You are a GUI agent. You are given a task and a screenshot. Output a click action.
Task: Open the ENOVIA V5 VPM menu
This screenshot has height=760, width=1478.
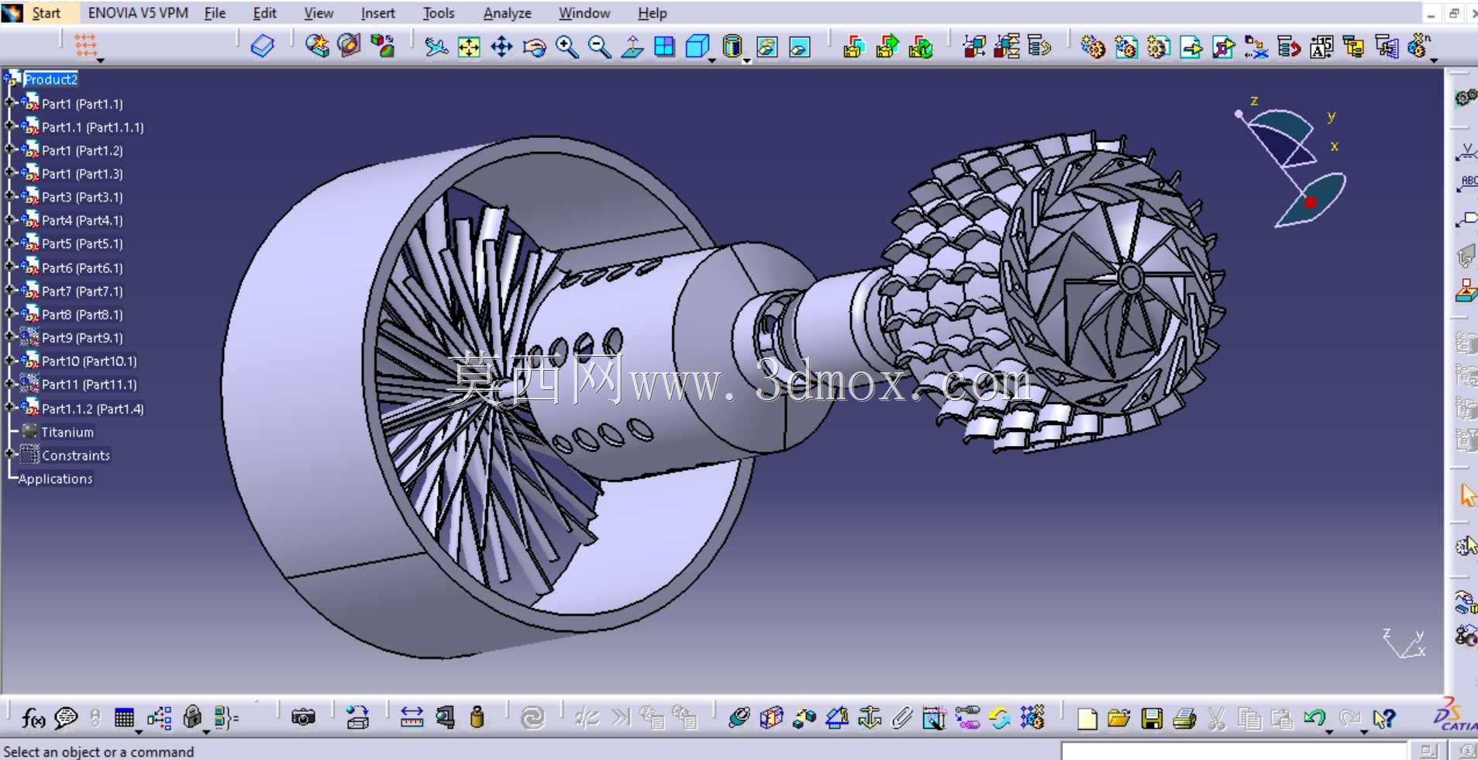(138, 13)
